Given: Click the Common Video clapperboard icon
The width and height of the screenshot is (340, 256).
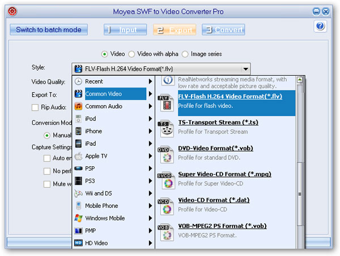Looking at the screenshot, I should 78,94.
